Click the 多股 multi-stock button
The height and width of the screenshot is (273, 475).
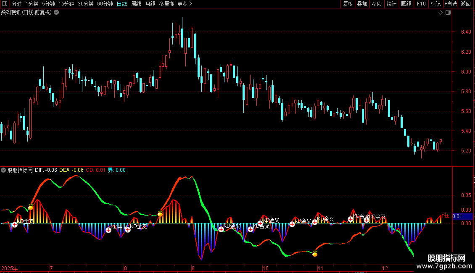[x=377, y=4]
